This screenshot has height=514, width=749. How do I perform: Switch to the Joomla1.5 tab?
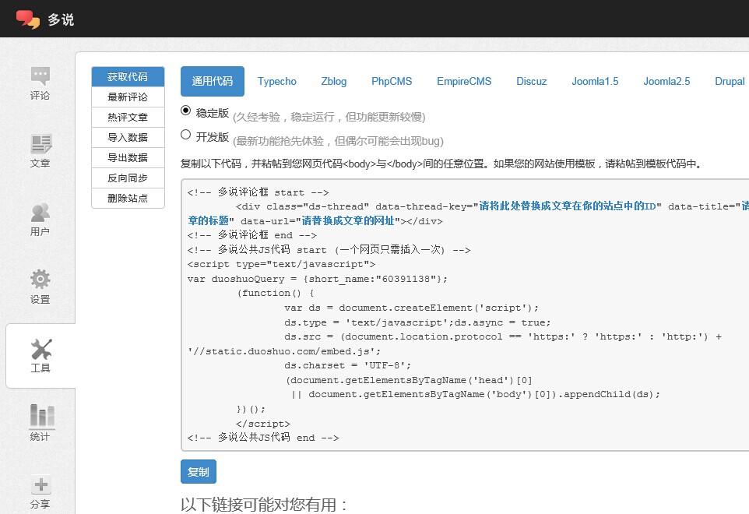point(595,81)
